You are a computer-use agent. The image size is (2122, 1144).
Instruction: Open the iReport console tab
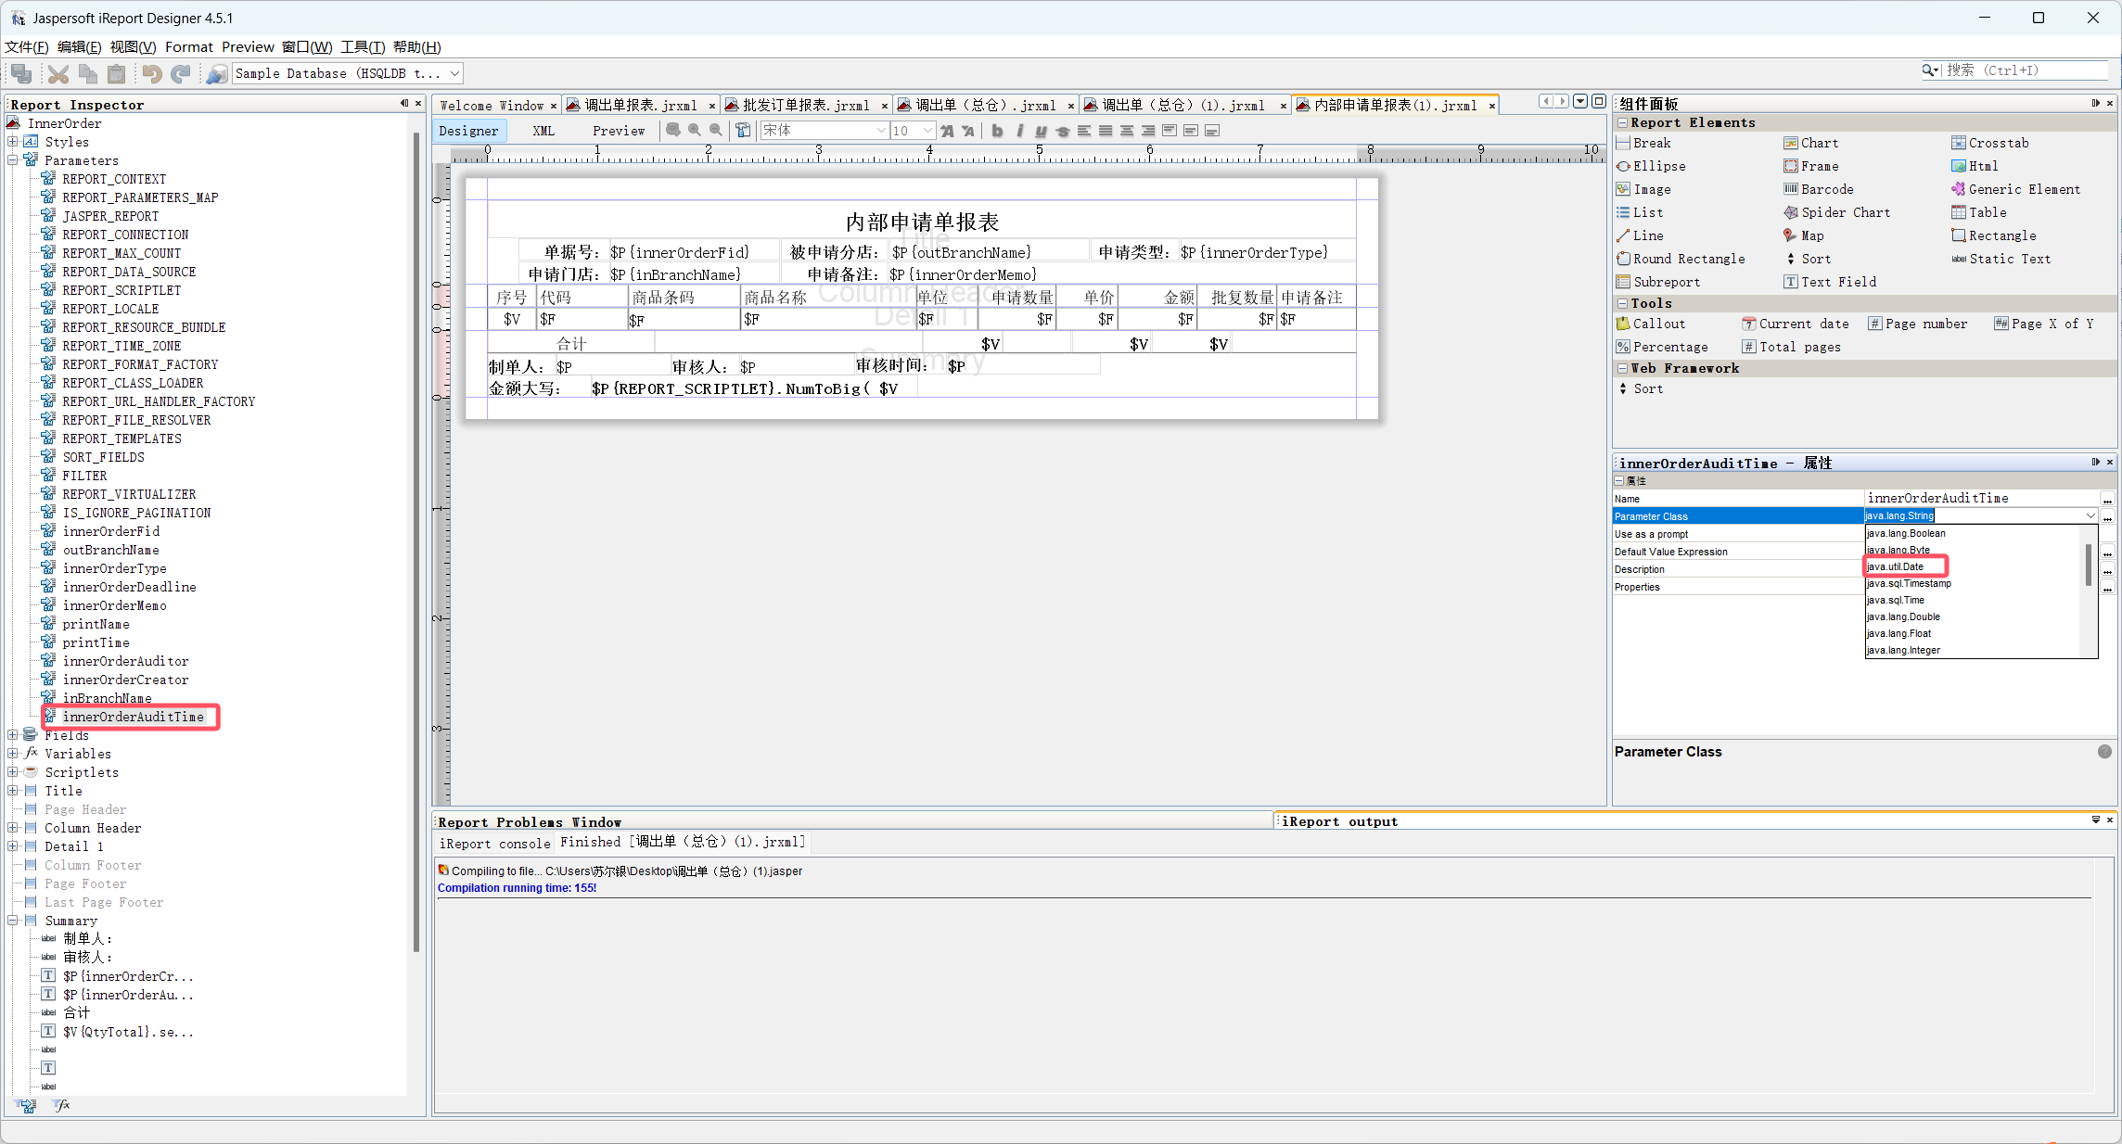point(494,844)
